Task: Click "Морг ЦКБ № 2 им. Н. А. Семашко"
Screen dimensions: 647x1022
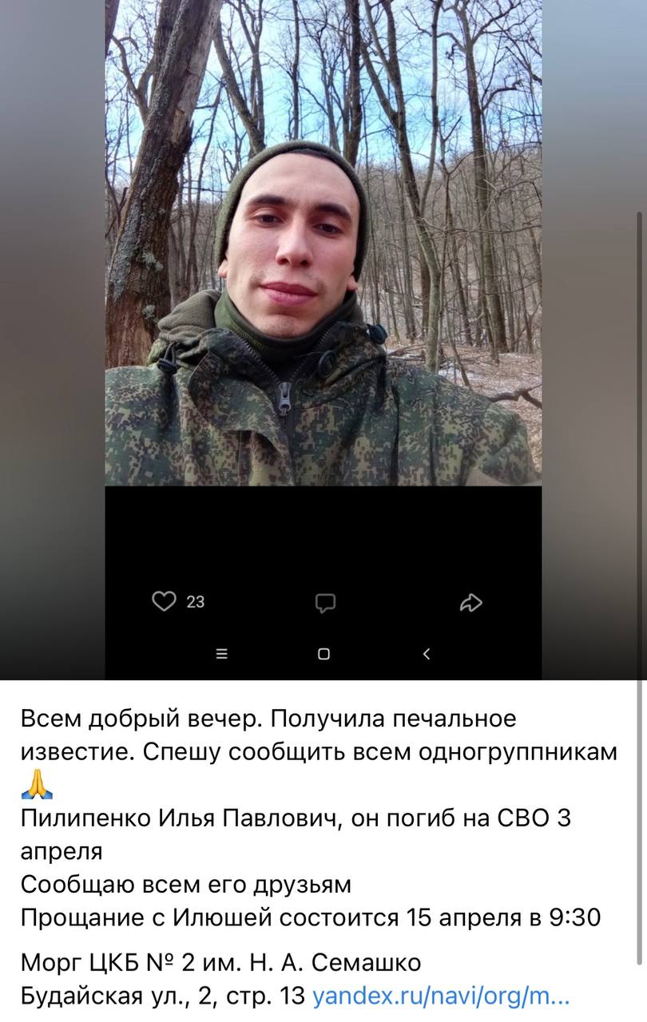Action: (x=220, y=964)
